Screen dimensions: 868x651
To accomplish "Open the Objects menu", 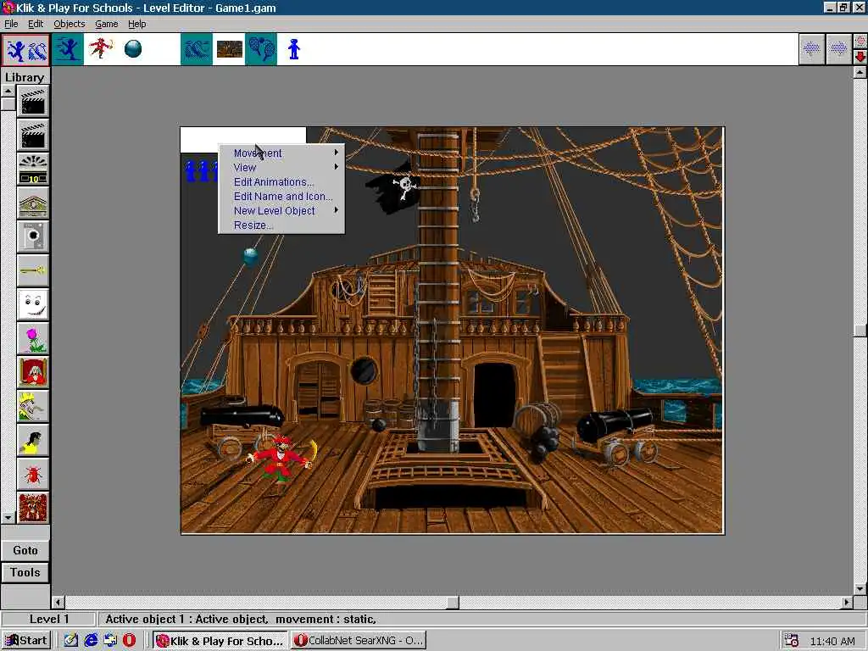I will point(70,24).
